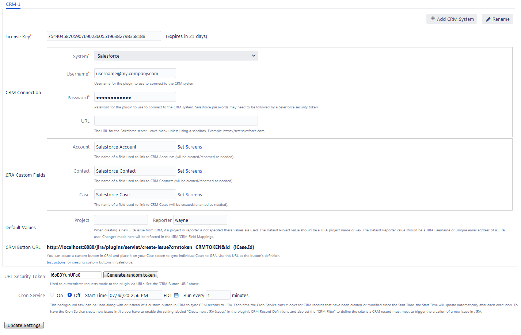Open the Start Time calendar picker icon
521x335 pixels.
pos(176,296)
